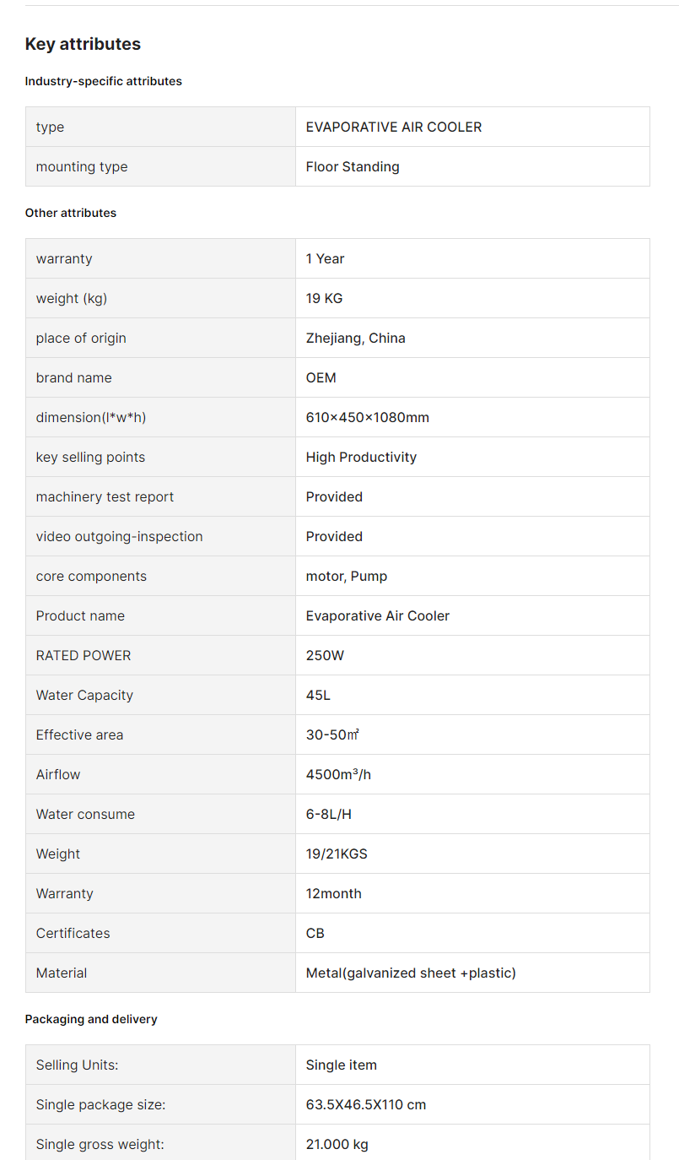Screen dimensions: 679x1160
Task: Click the Industry-specific attributes subheading
Action: click(x=104, y=81)
